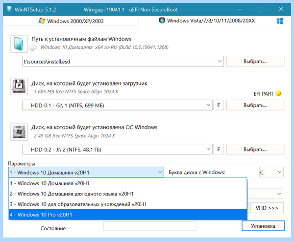Click Выбрать... for the boot loader drive
Screen dimensions: 294x241
(x=255, y=105)
